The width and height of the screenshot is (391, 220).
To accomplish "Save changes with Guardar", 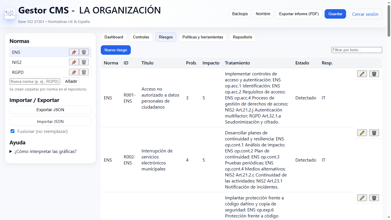I will (335, 14).
